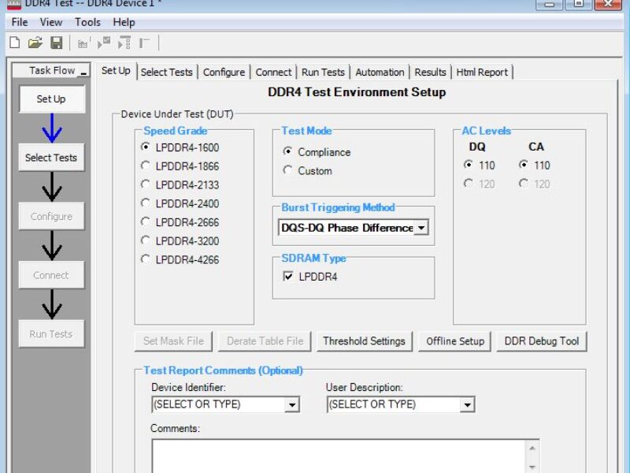Expand the Device Identifier dropdown

[x=292, y=404]
